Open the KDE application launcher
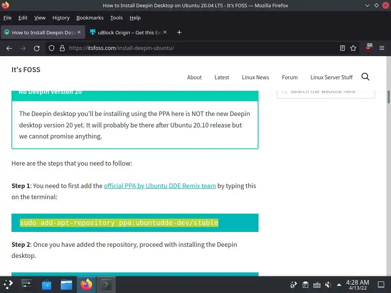This screenshot has width=391, height=293. [x=8, y=284]
